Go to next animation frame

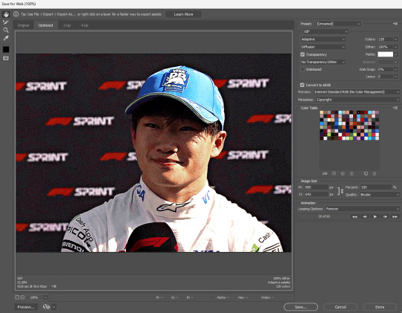(x=385, y=216)
